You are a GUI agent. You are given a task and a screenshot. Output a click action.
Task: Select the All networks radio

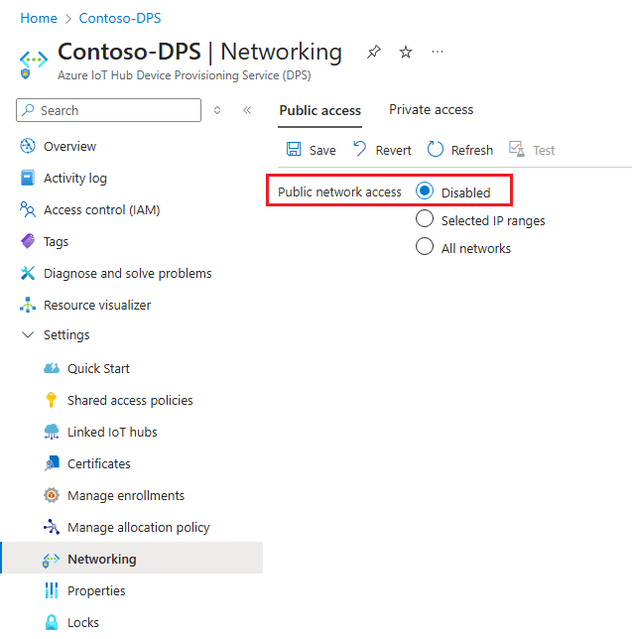pyautogui.click(x=425, y=246)
